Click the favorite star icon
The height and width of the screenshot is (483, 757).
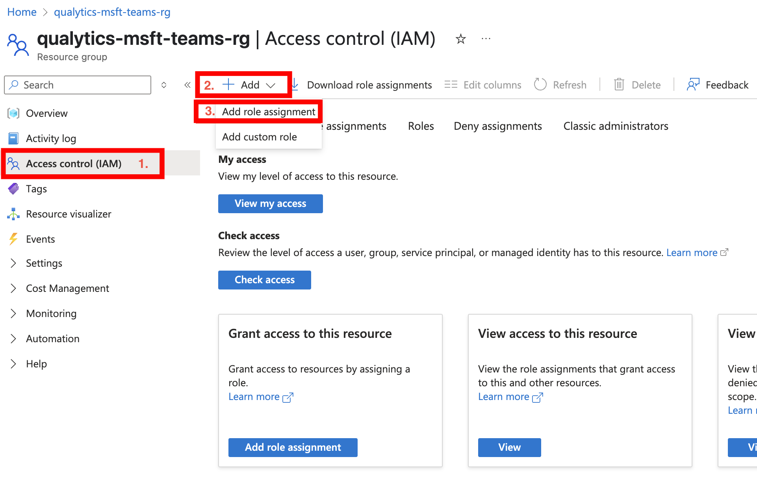click(x=460, y=39)
